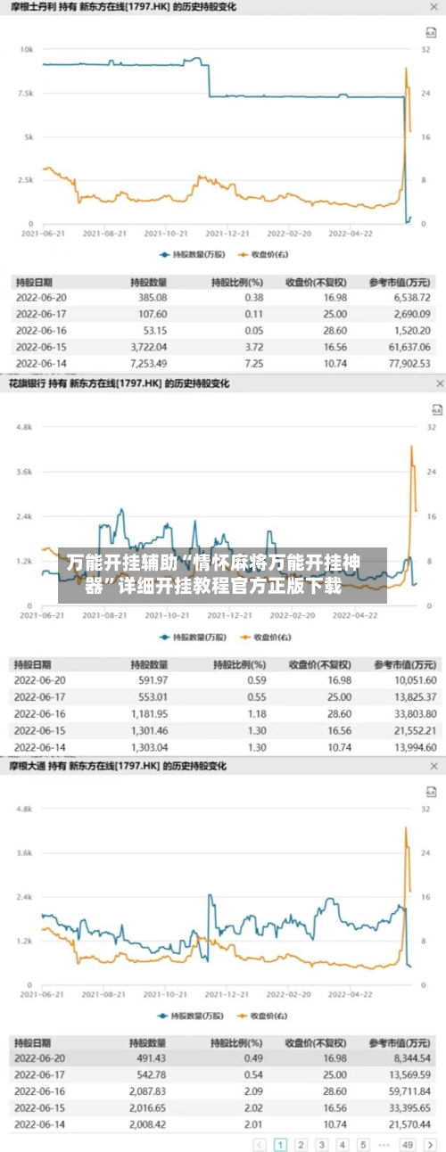Jump to page 4 in pagination
Image resolution: width=446 pixels, height=1152 pixels.
[x=343, y=1145]
